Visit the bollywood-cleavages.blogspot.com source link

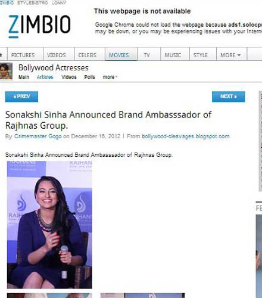186,136
